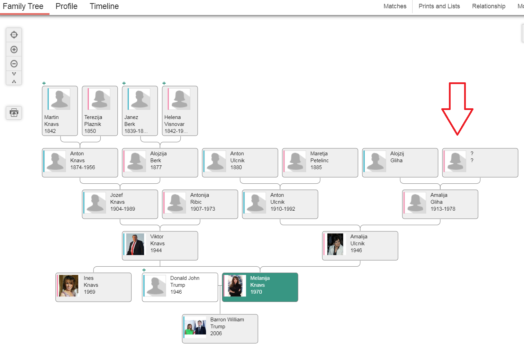Open the Relationship menu item

[x=489, y=6]
